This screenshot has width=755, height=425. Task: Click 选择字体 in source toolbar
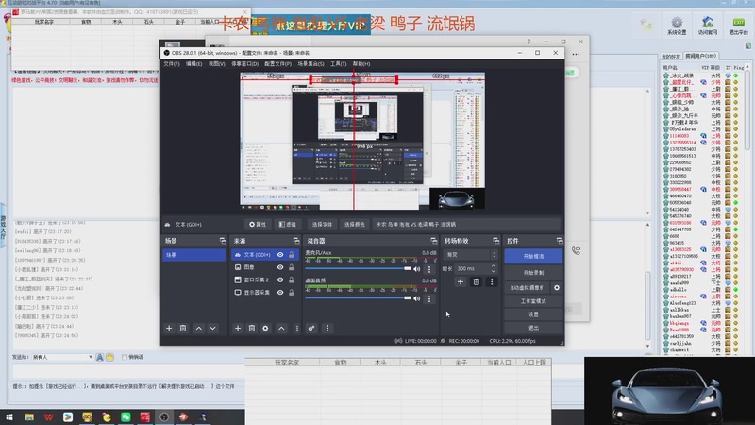[322, 224]
